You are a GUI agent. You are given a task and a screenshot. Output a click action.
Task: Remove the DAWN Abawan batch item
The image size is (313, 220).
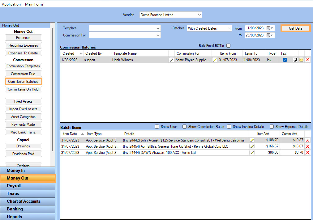307,152
